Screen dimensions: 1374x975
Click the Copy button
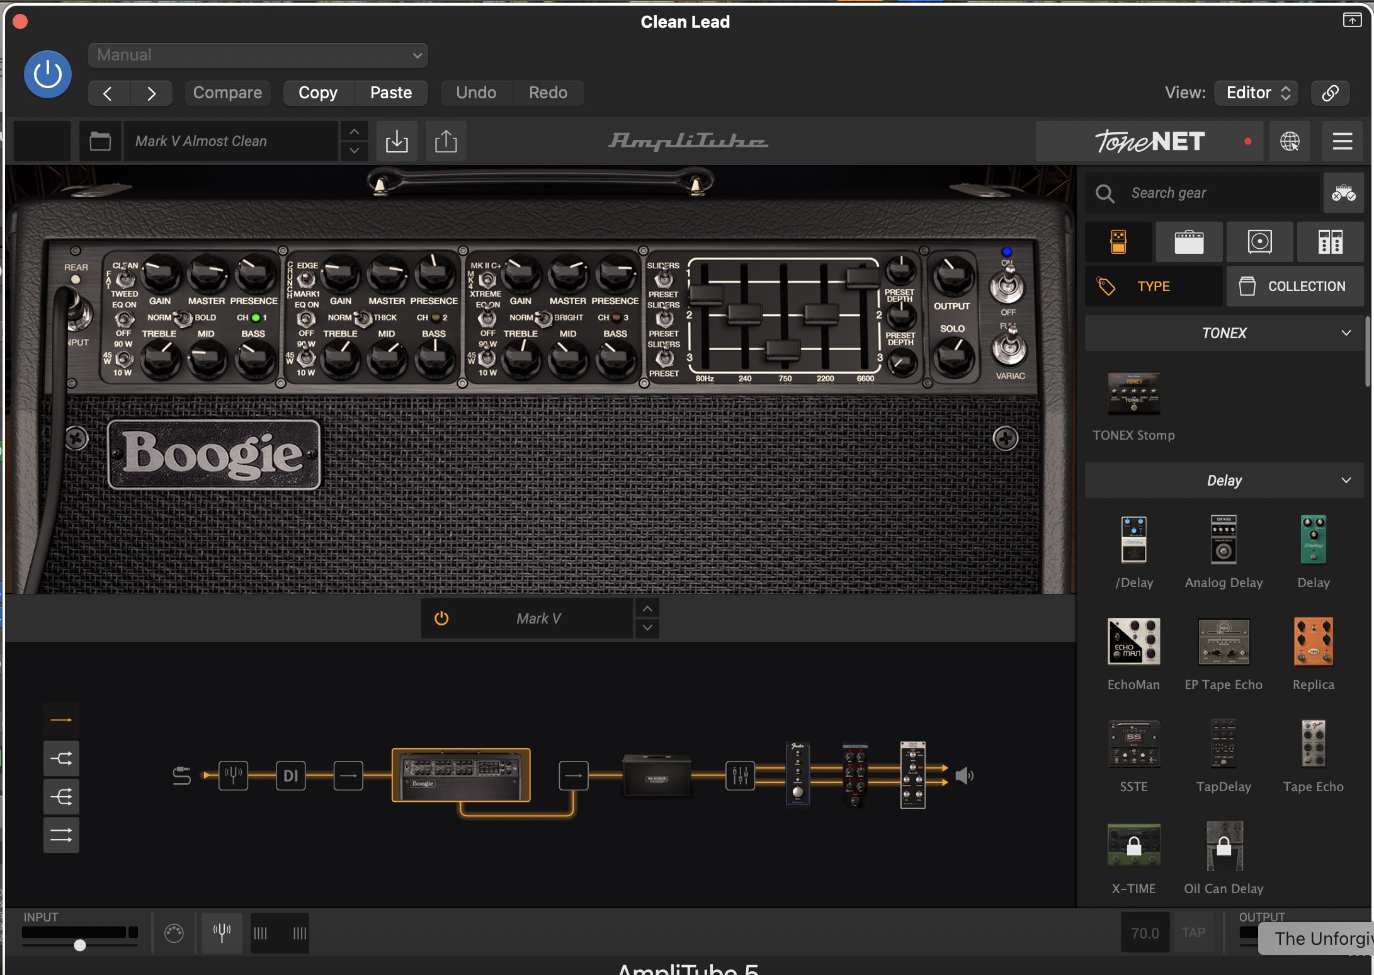click(x=318, y=93)
